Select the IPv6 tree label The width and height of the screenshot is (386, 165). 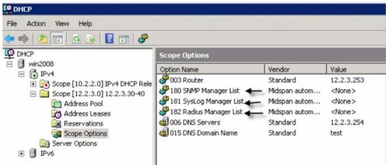point(47,154)
